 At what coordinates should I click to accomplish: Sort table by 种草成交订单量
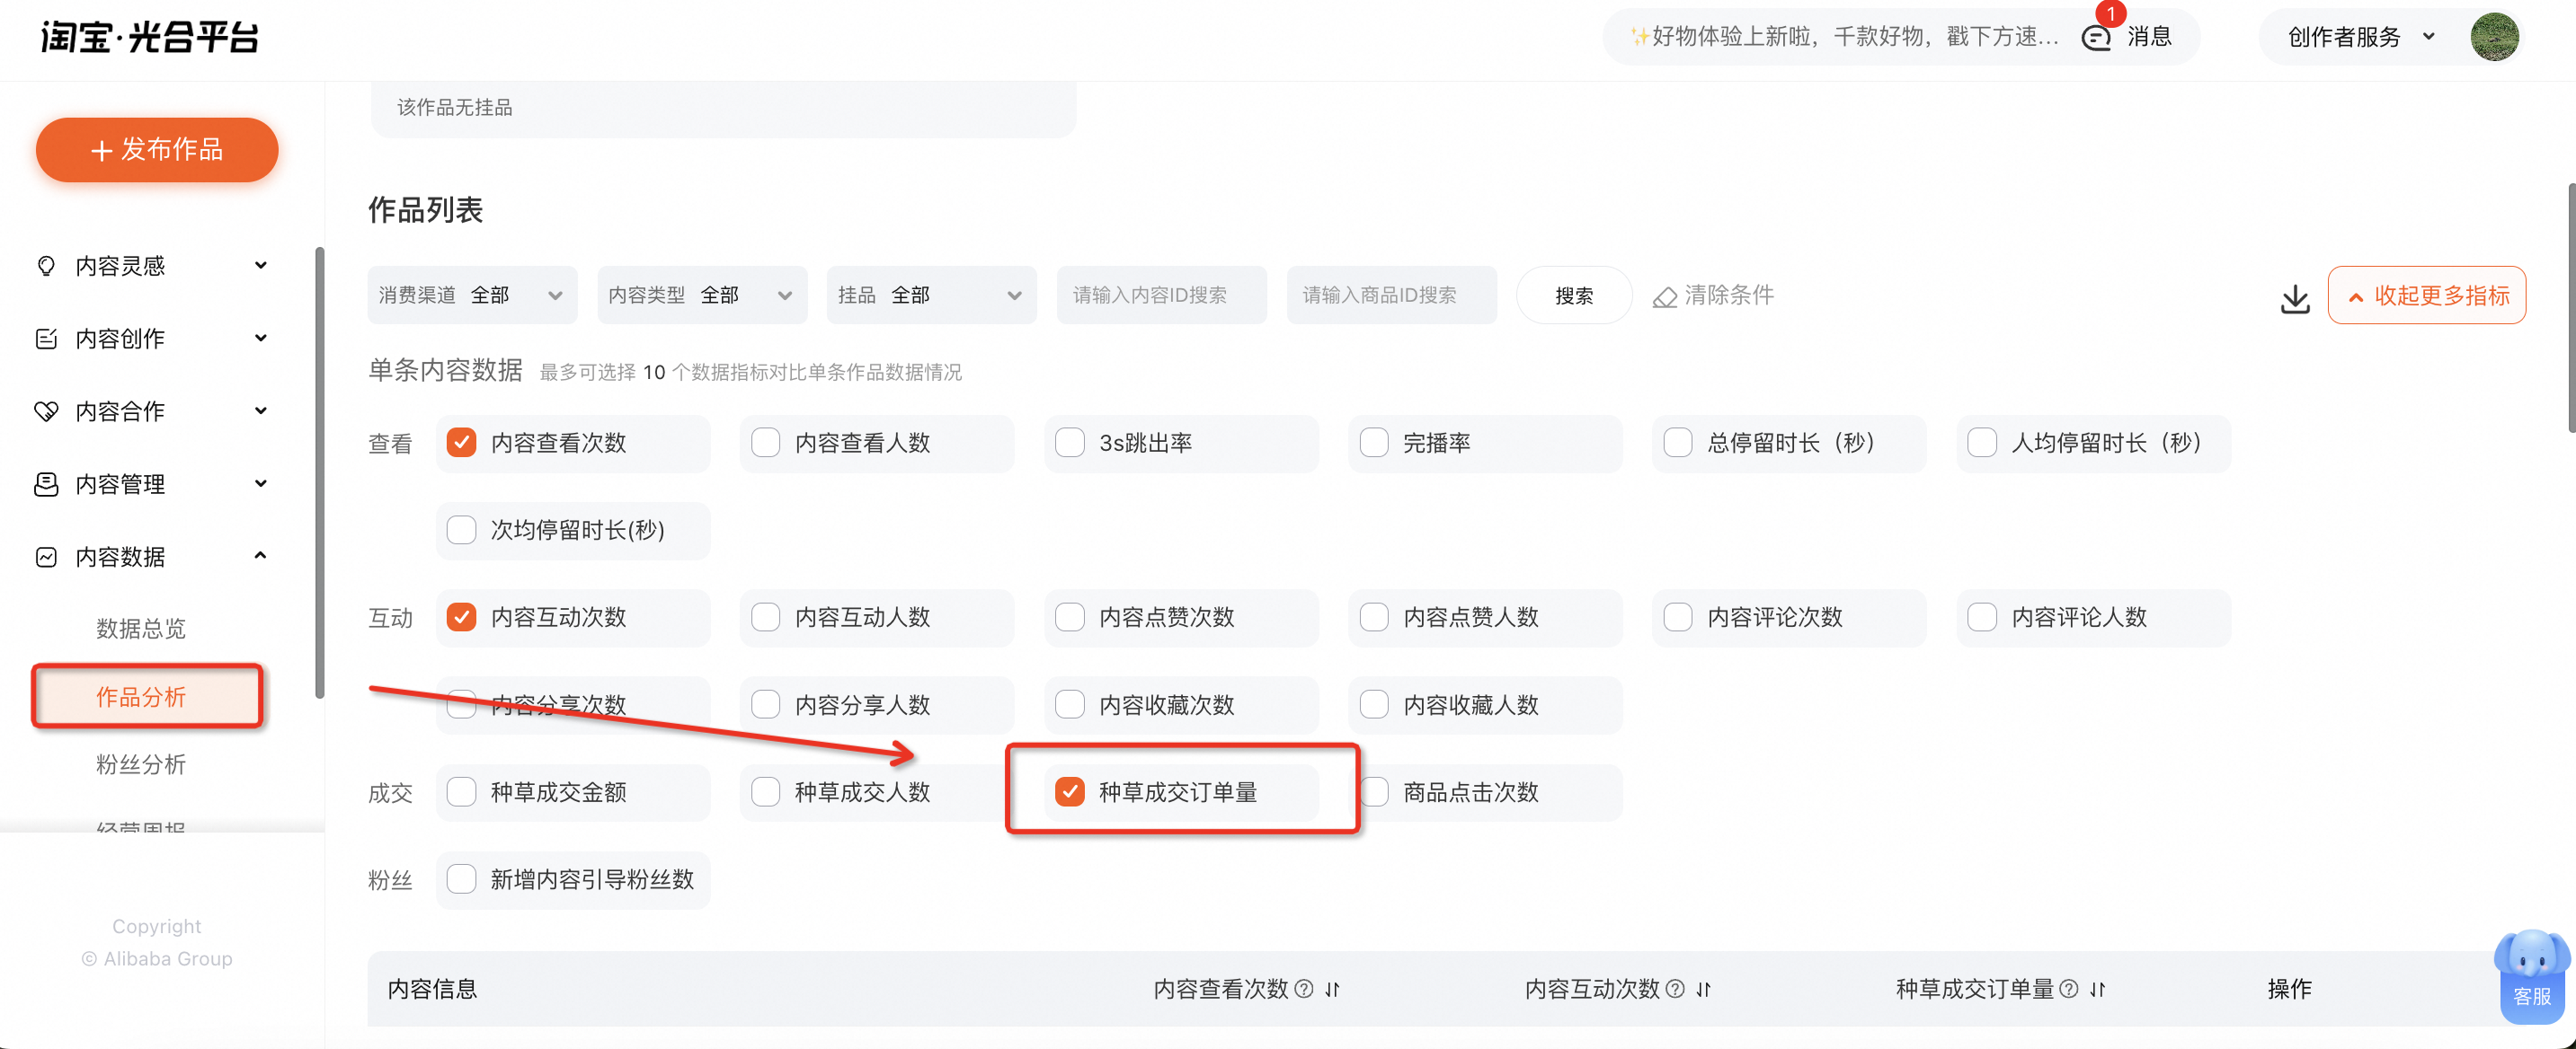tap(2097, 989)
